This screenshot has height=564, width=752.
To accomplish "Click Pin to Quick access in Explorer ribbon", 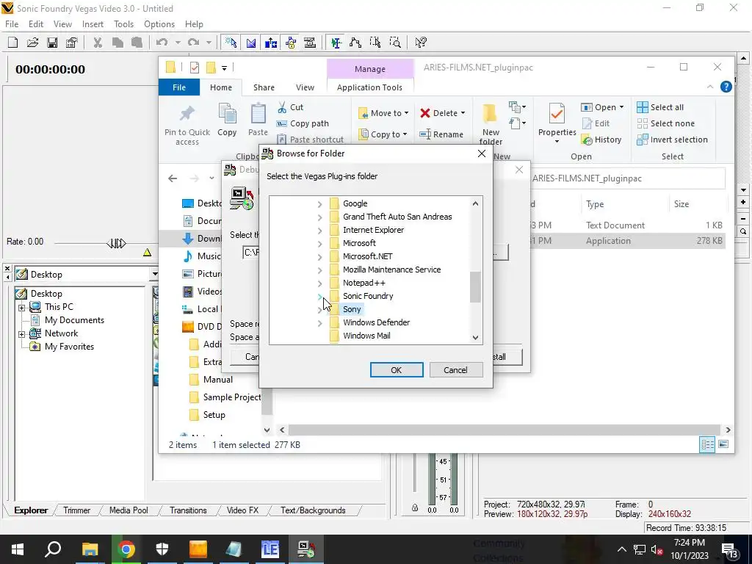I will [187, 125].
